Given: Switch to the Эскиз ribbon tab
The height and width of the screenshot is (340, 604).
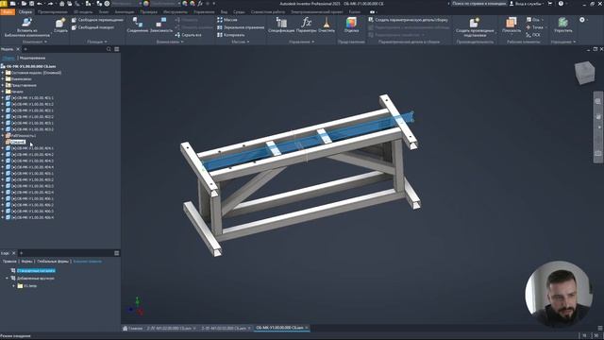Looking at the screenshot, I should [104, 12].
